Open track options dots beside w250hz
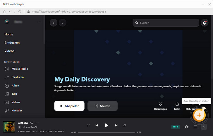 [x=37, y=123]
